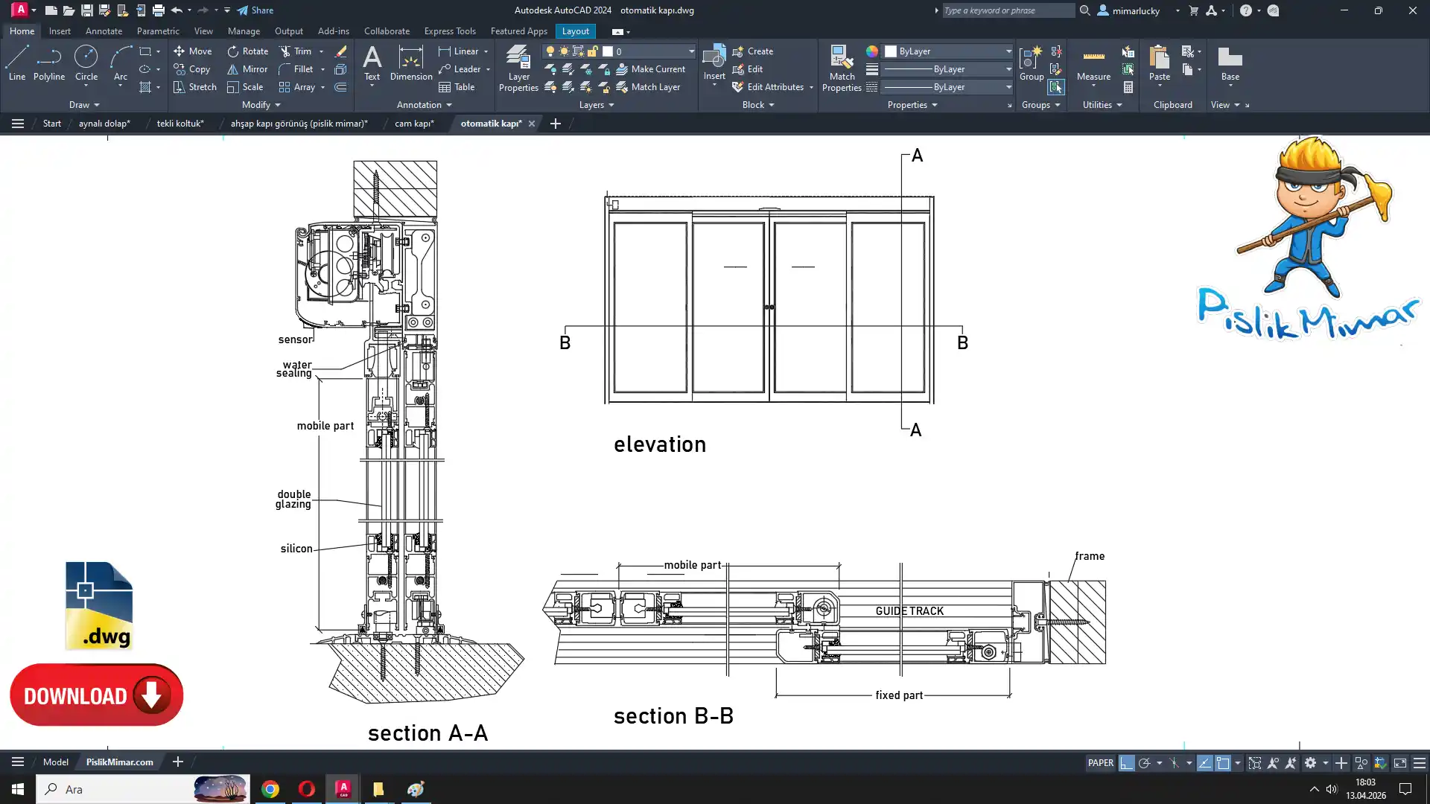Open the layer name dropdown
The image size is (1430, 804).
click(690, 51)
